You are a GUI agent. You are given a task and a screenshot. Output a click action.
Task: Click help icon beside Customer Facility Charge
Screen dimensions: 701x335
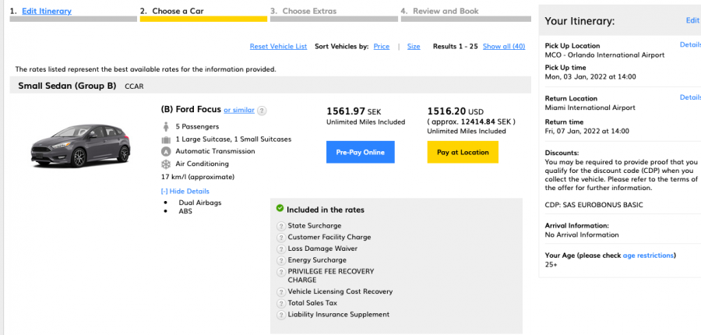click(281, 237)
